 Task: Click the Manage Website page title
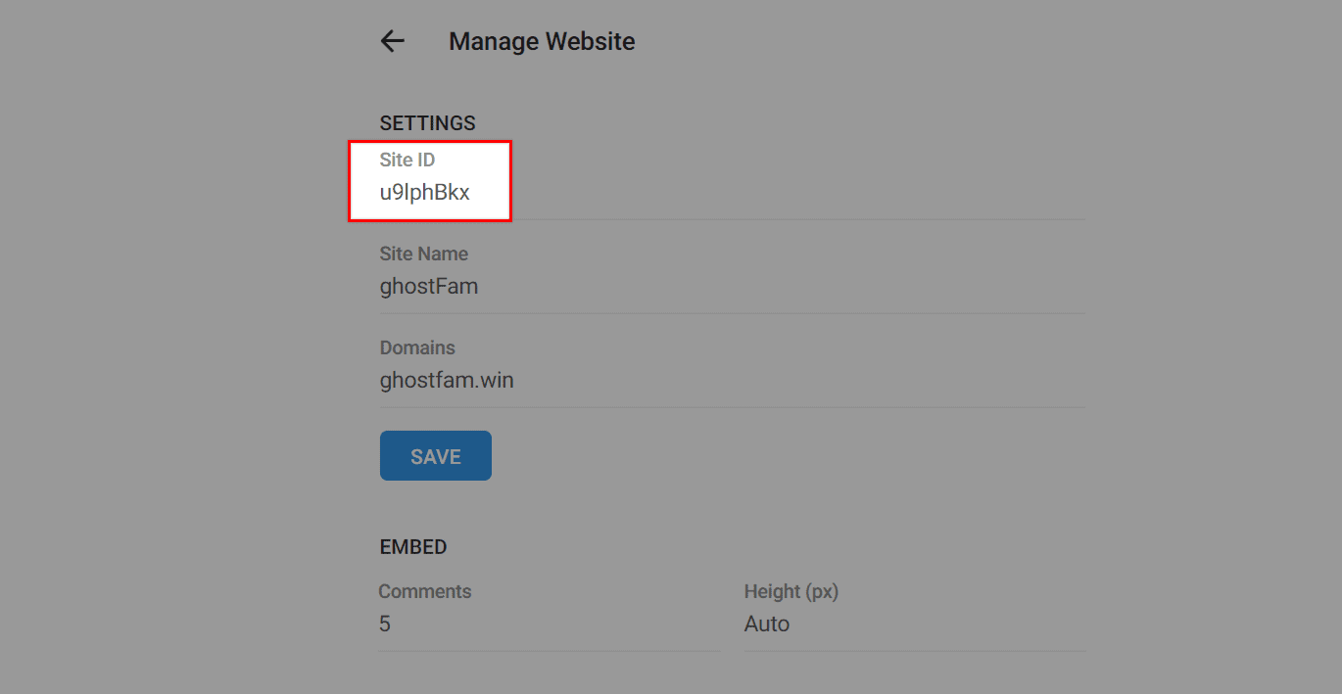(x=542, y=41)
